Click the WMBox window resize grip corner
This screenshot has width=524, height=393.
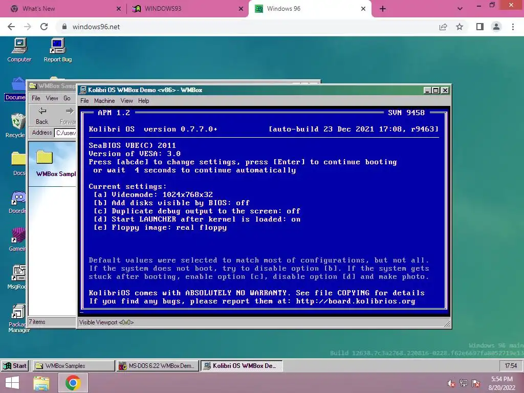447,323
